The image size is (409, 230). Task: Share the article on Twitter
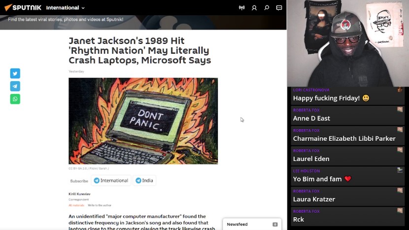click(x=15, y=73)
